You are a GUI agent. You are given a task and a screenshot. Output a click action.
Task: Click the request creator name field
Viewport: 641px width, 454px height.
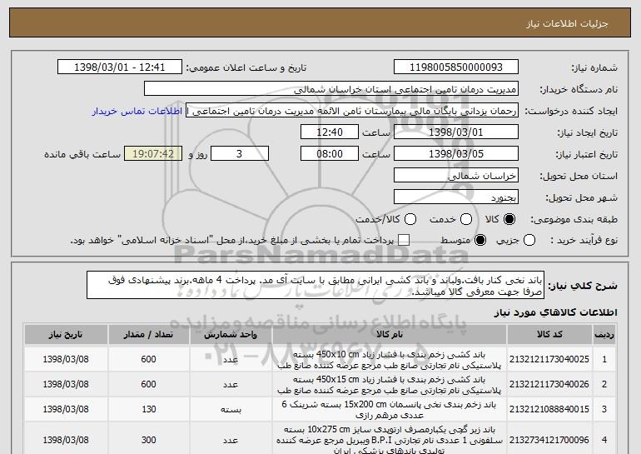pyautogui.click(x=352, y=111)
